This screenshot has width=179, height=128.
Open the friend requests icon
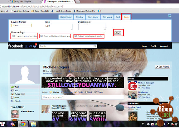point(27,46)
